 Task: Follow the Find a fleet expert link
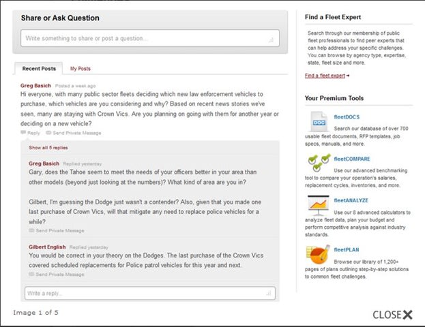pos(325,76)
